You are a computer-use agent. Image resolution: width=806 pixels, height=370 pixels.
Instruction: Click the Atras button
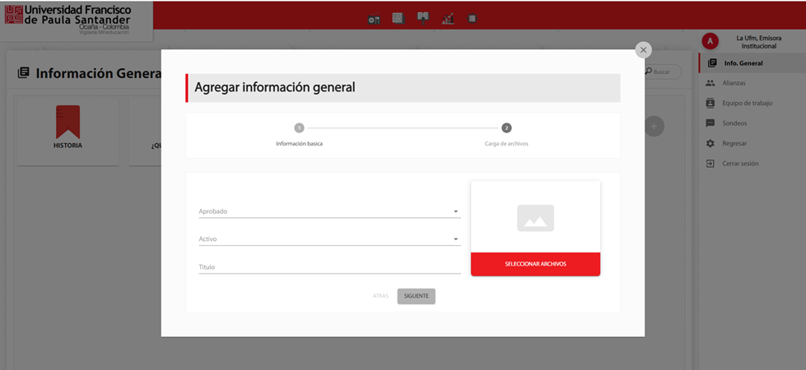[380, 296]
